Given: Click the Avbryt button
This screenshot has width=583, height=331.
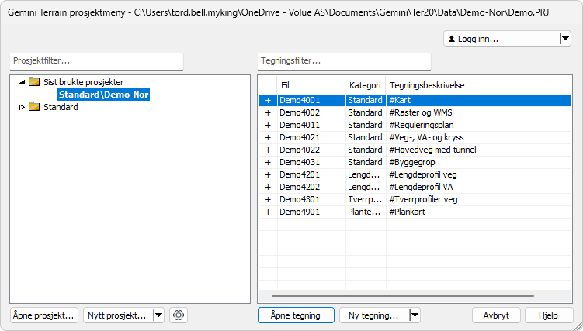Looking at the screenshot, I should pos(495,315).
